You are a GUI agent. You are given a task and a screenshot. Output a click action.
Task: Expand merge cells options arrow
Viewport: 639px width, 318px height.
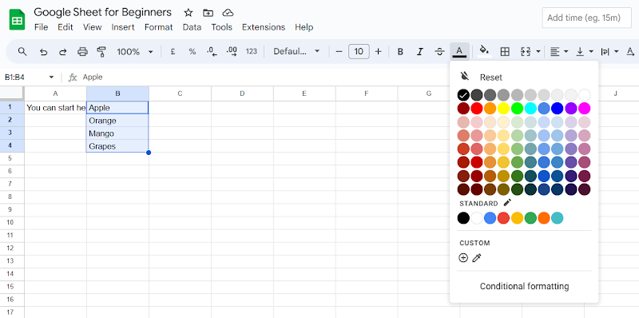coord(538,52)
